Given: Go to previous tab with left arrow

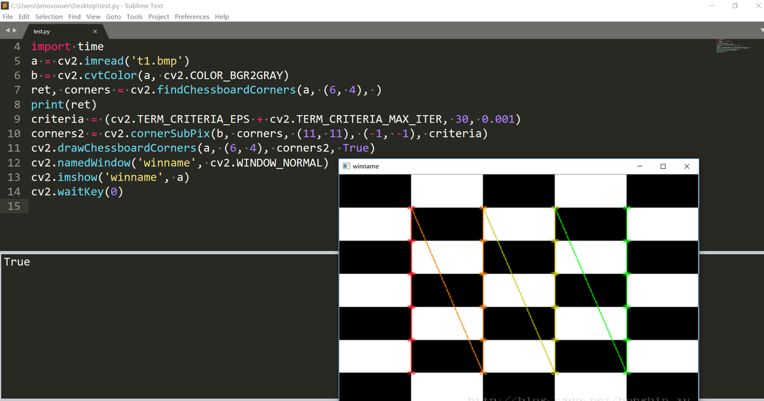Looking at the screenshot, I should coord(7,31).
